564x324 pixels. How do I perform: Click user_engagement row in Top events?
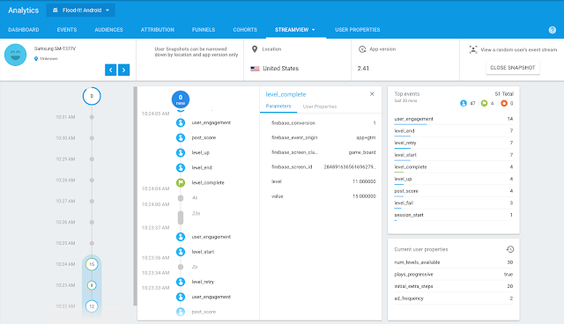tap(454, 119)
